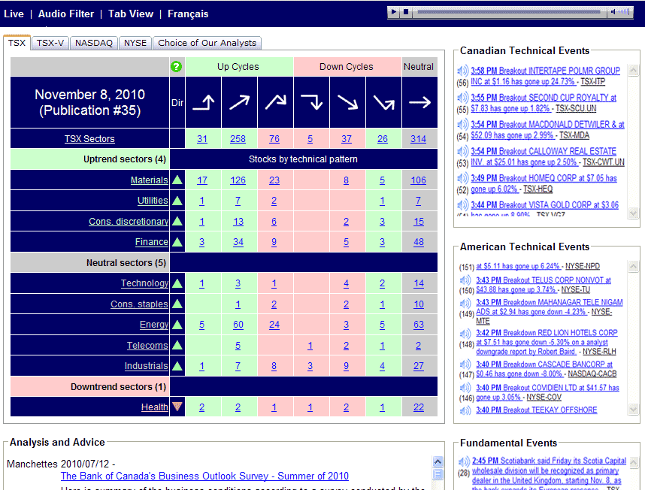The height and width of the screenshot is (490, 645).
Task: Open the Technology sector link
Action: pos(144,283)
